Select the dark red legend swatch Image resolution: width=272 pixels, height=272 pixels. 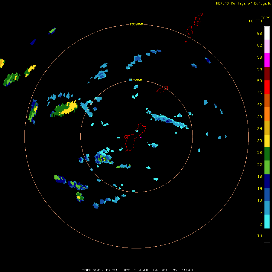click(x=267, y=74)
